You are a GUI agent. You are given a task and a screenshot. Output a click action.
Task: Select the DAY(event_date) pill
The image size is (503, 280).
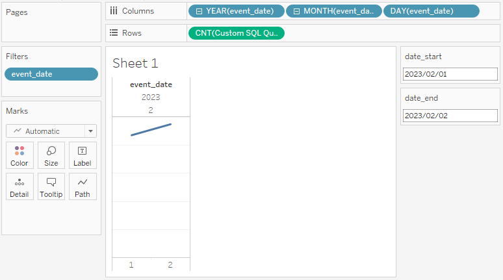coord(431,11)
